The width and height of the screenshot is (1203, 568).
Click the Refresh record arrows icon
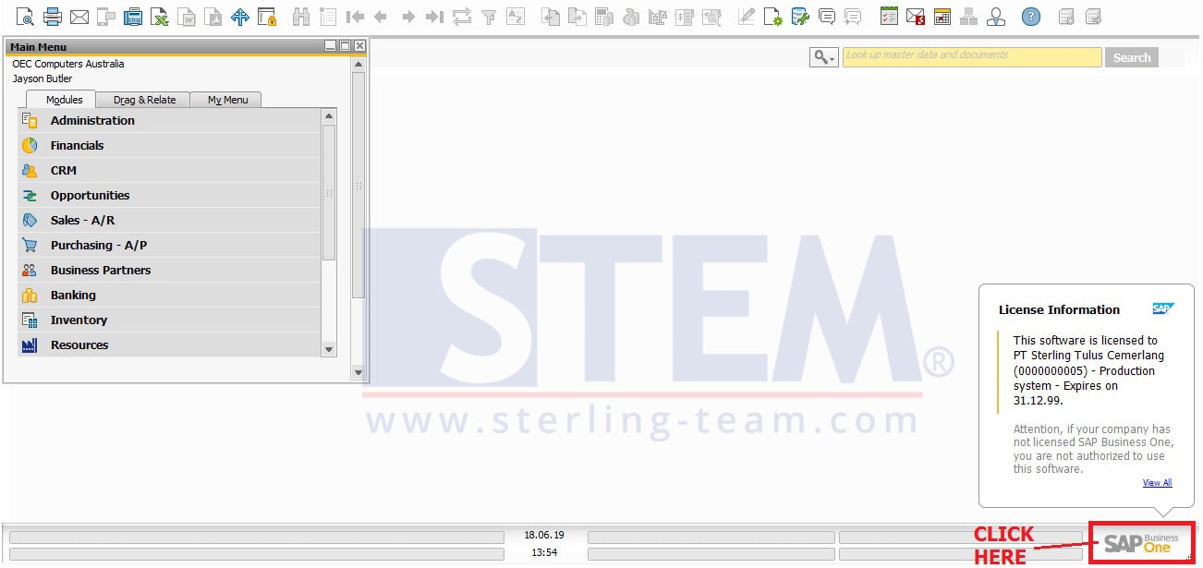(462, 17)
